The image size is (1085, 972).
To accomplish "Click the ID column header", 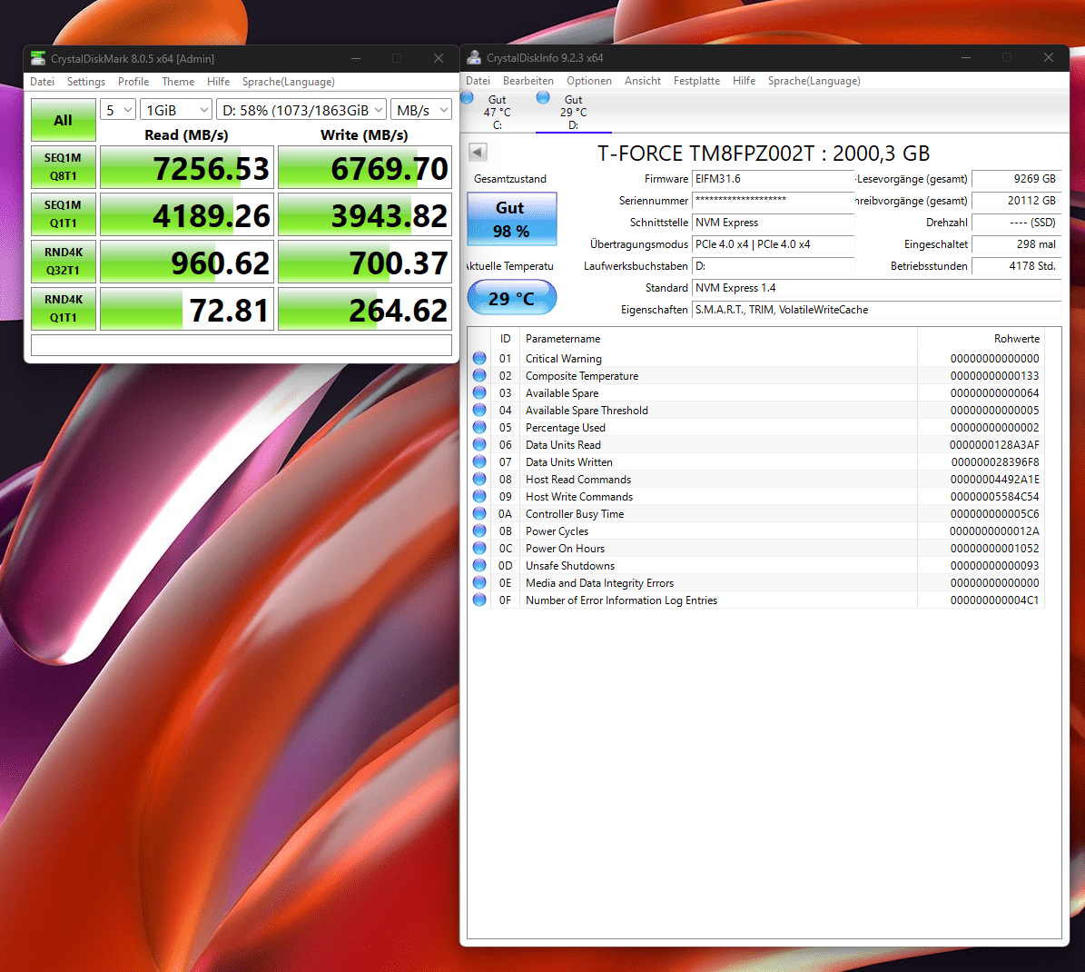I will coord(505,339).
